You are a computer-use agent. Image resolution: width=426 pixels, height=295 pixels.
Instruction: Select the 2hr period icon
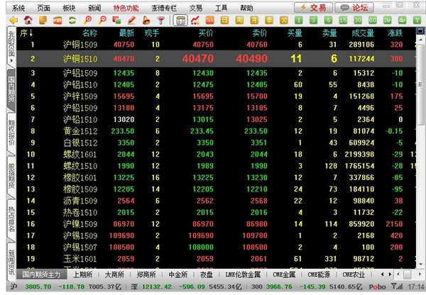click(387, 21)
